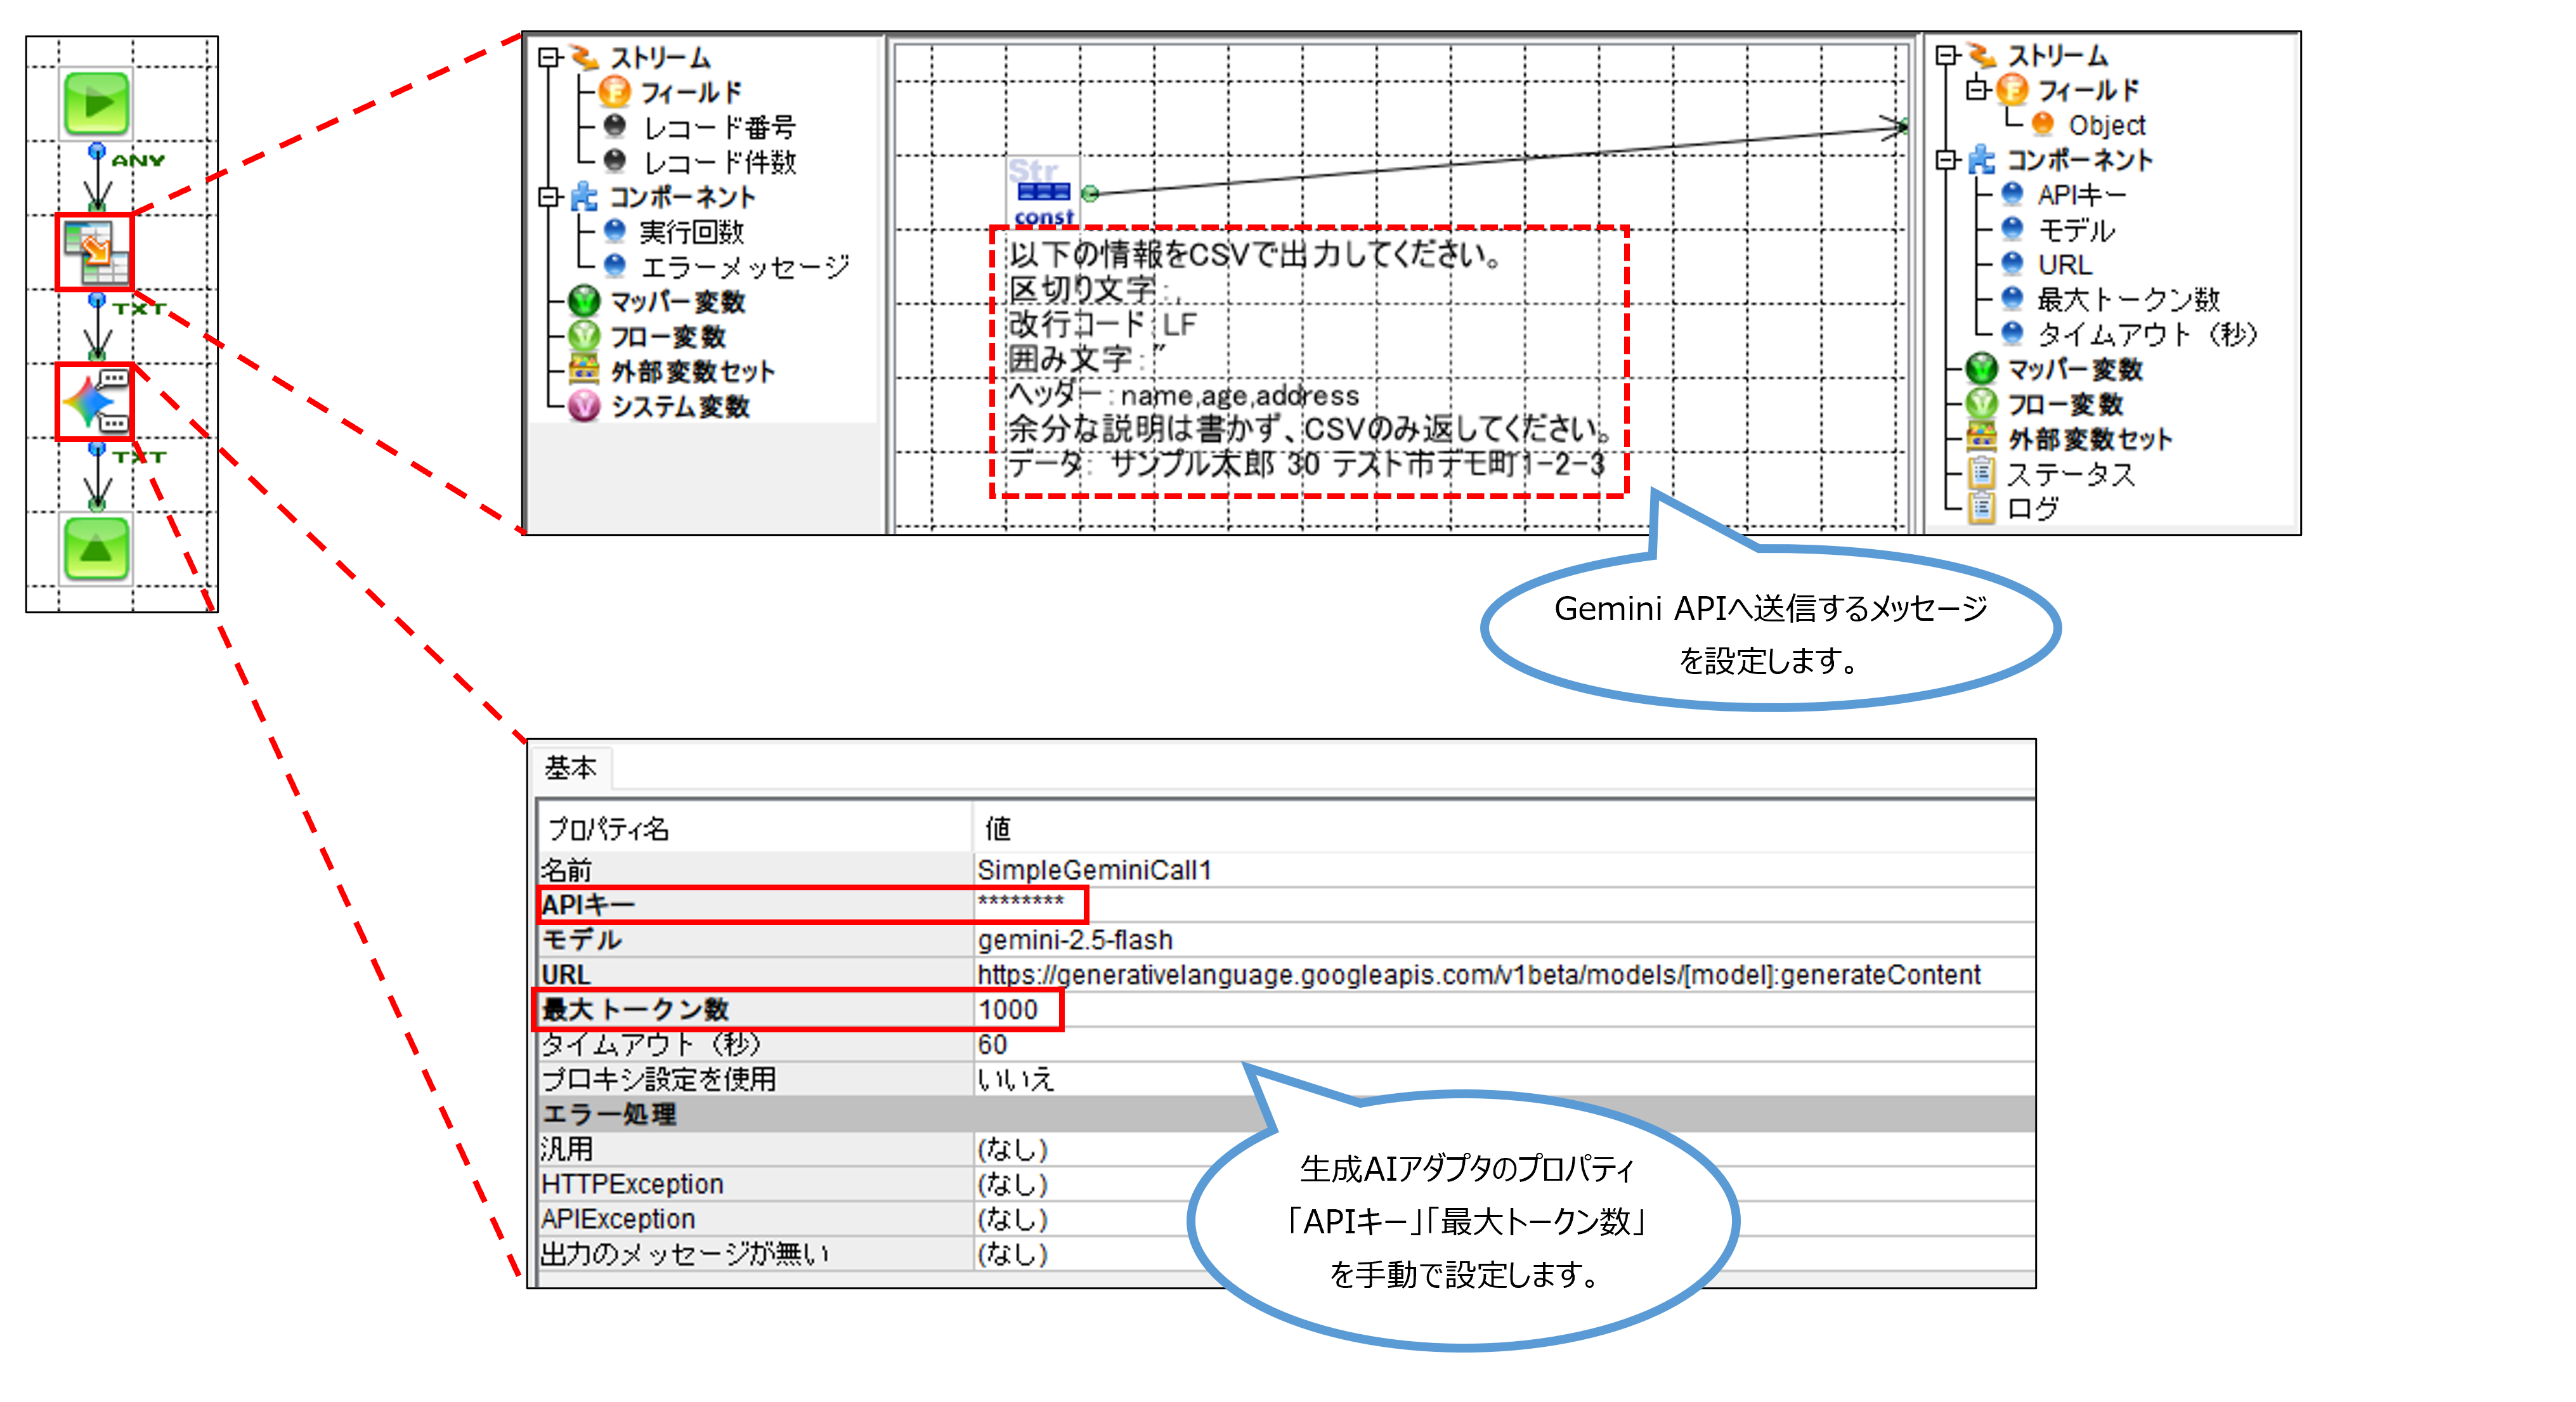Click the Object field icon in output tree

[x=2043, y=125]
